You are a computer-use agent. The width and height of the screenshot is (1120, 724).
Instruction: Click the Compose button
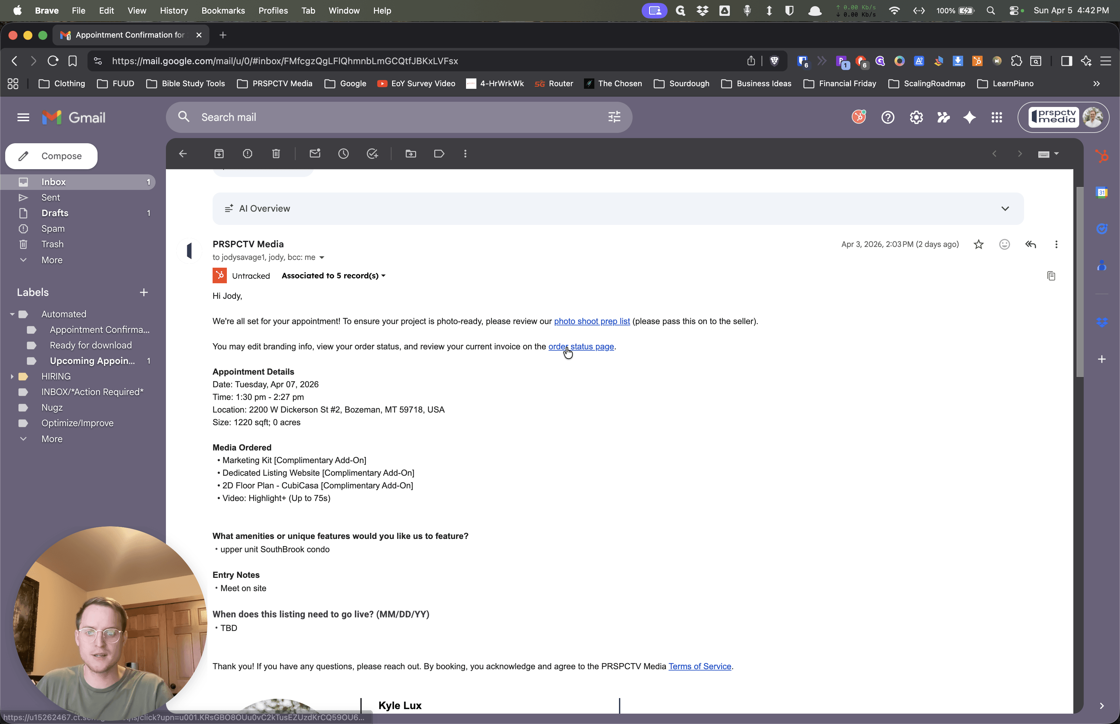coord(51,156)
